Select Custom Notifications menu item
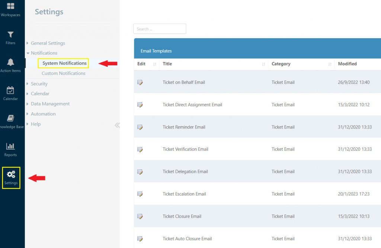381x248 pixels. (x=63, y=73)
